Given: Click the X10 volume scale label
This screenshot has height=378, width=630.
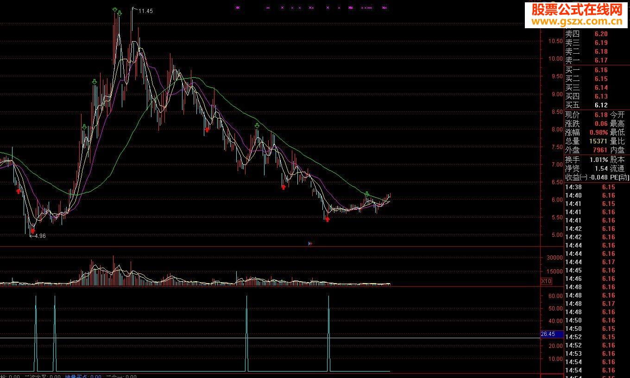Looking at the screenshot, I should pyautogui.click(x=546, y=281).
